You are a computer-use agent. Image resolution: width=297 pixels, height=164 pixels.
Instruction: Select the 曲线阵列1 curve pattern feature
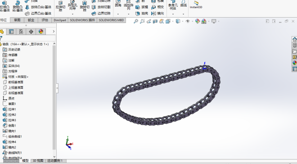pyautogui.click(x=13, y=153)
